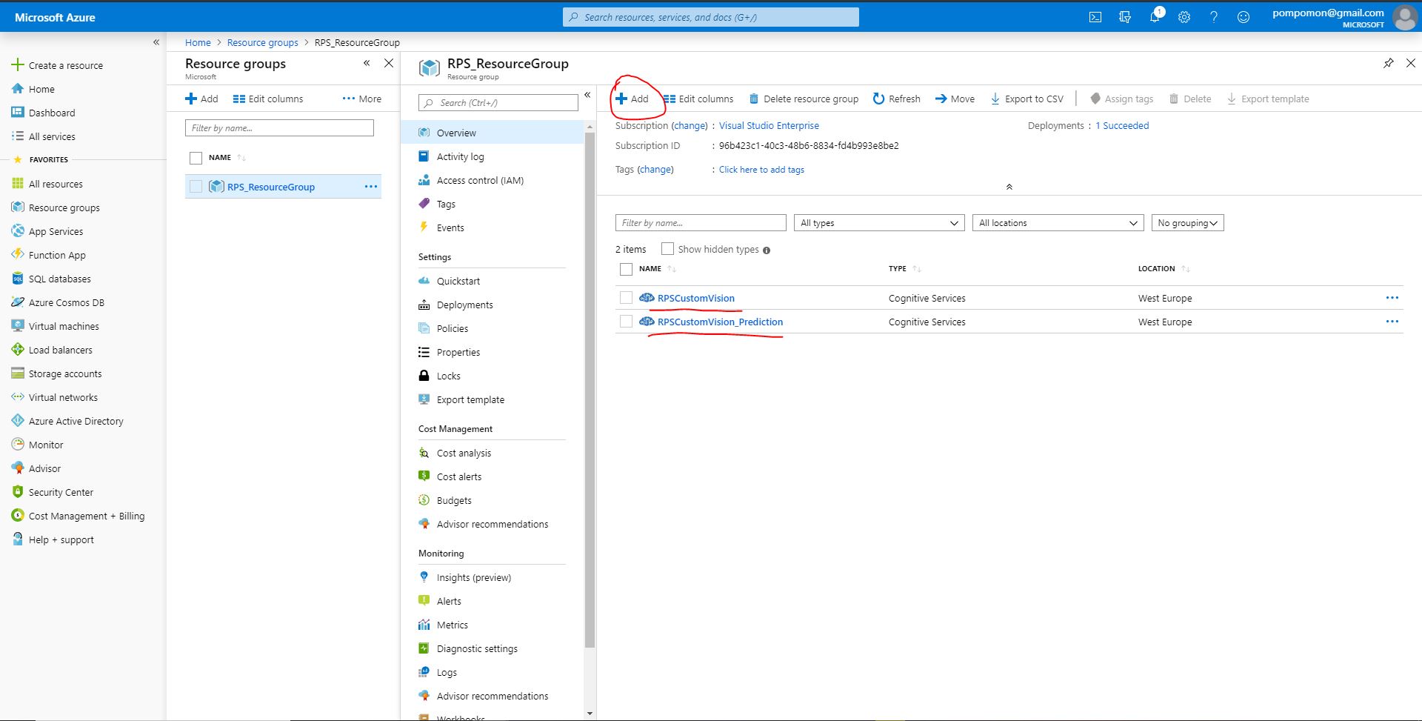The width and height of the screenshot is (1422, 721).
Task: Open ellipsis menu for RPS_ResourceGroup row
Action: pyautogui.click(x=371, y=187)
